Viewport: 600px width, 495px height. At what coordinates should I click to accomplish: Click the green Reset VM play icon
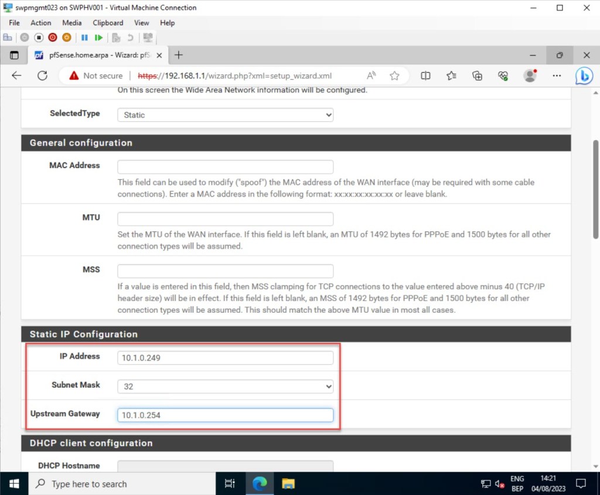click(98, 37)
